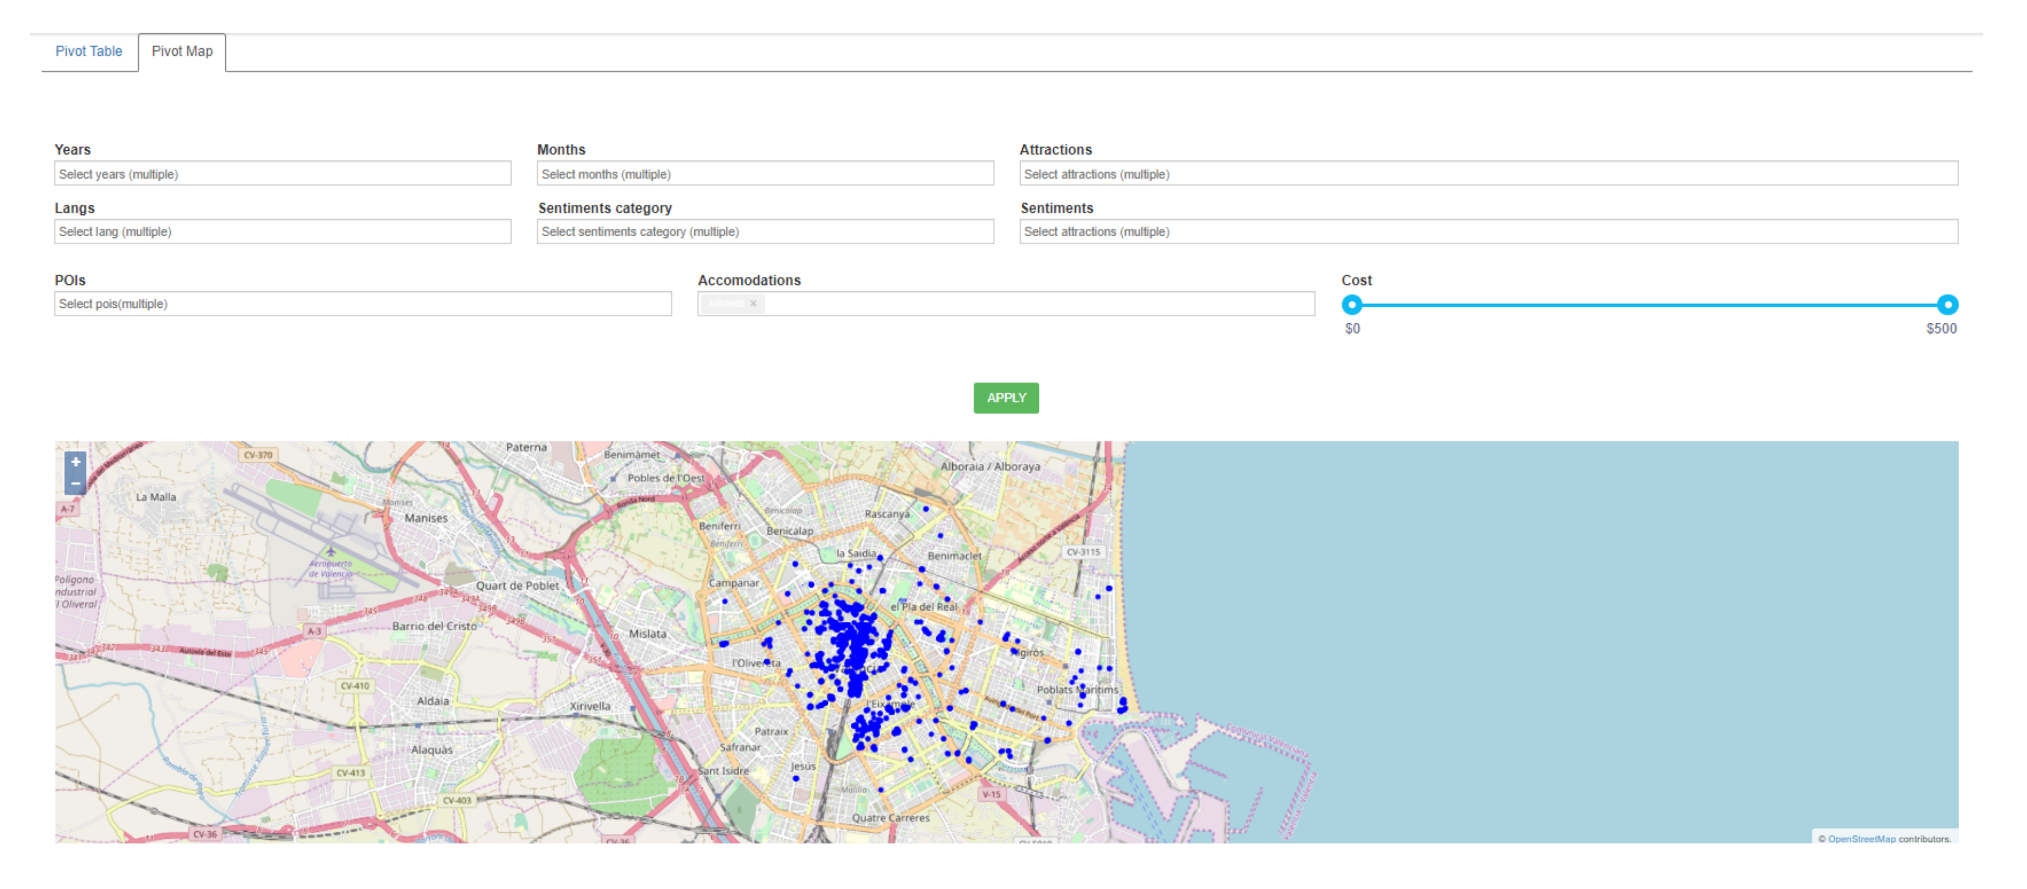
Task: Click inside the Accomodations input field
Action: tap(1039, 303)
